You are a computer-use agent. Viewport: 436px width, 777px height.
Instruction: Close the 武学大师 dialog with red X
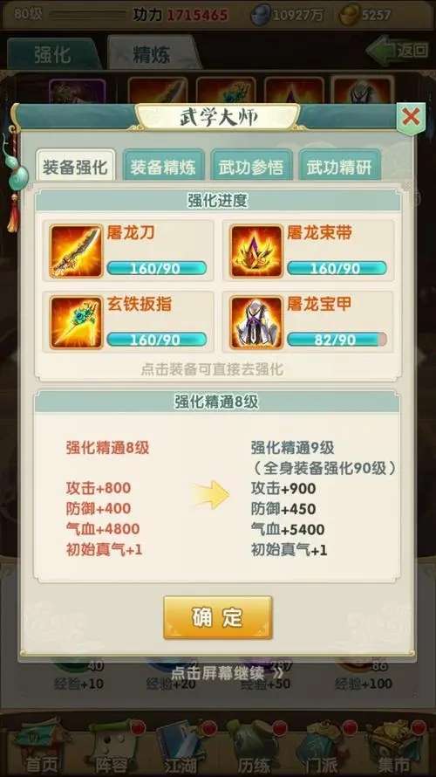(x=411, y=118)
